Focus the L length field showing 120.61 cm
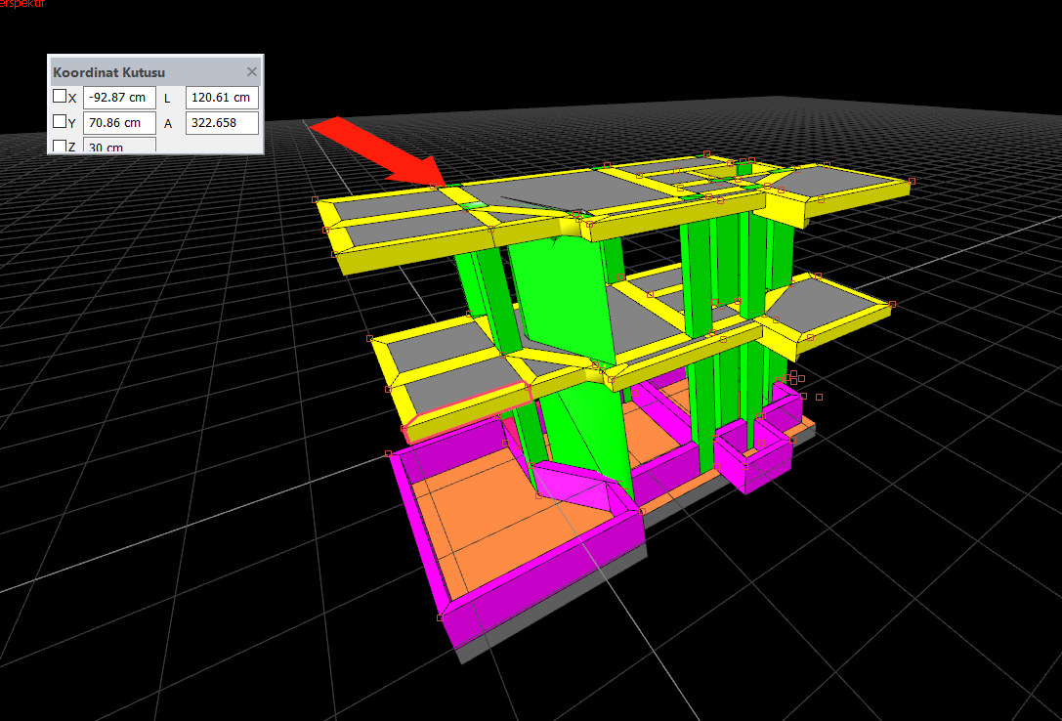This screenshot has height=721, width=1062. (222, 98)
